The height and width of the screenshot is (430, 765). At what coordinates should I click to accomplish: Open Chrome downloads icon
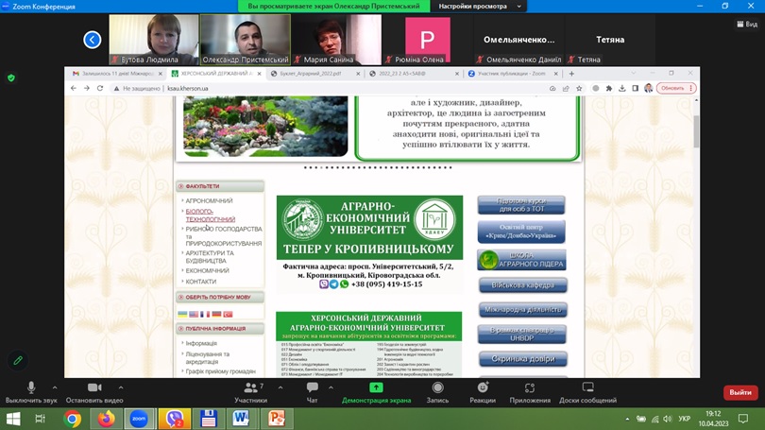click(x=622, y=88)
